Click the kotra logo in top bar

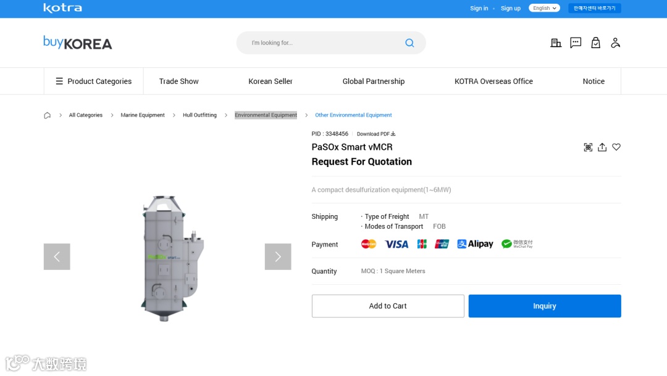62,8
